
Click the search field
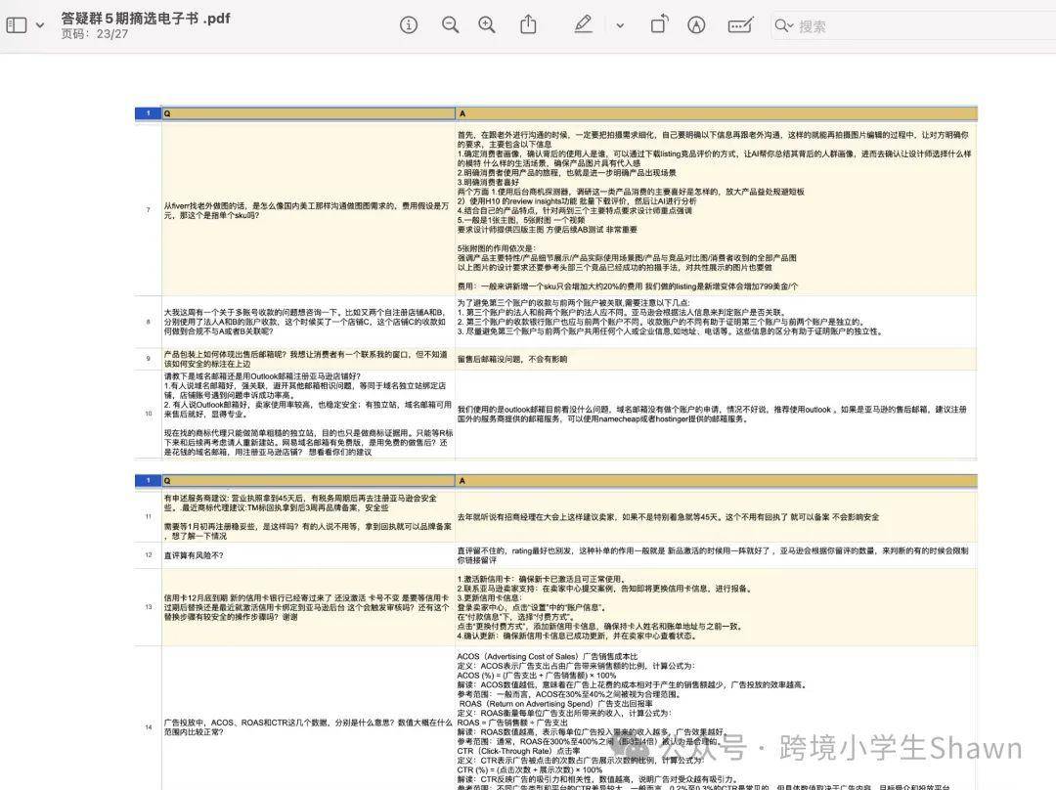pos(912,26)
